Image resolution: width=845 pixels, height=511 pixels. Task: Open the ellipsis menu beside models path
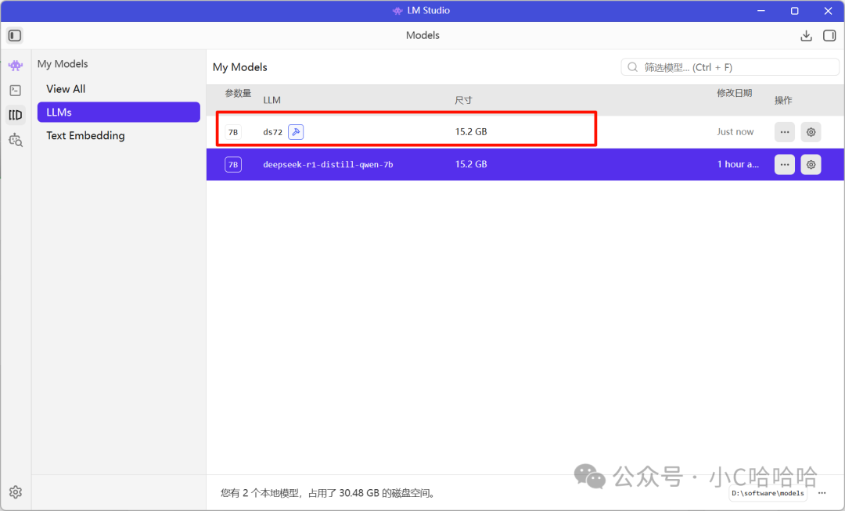tap(822, 493)
